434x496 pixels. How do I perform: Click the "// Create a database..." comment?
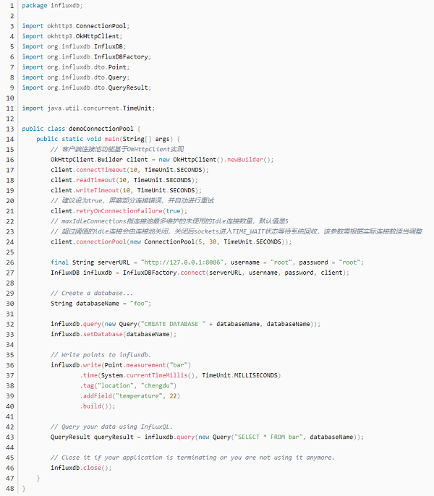point(92,294)
